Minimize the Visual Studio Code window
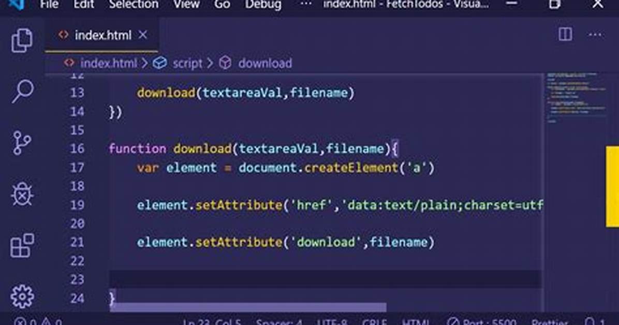The image size is (619, 325). 512,4
